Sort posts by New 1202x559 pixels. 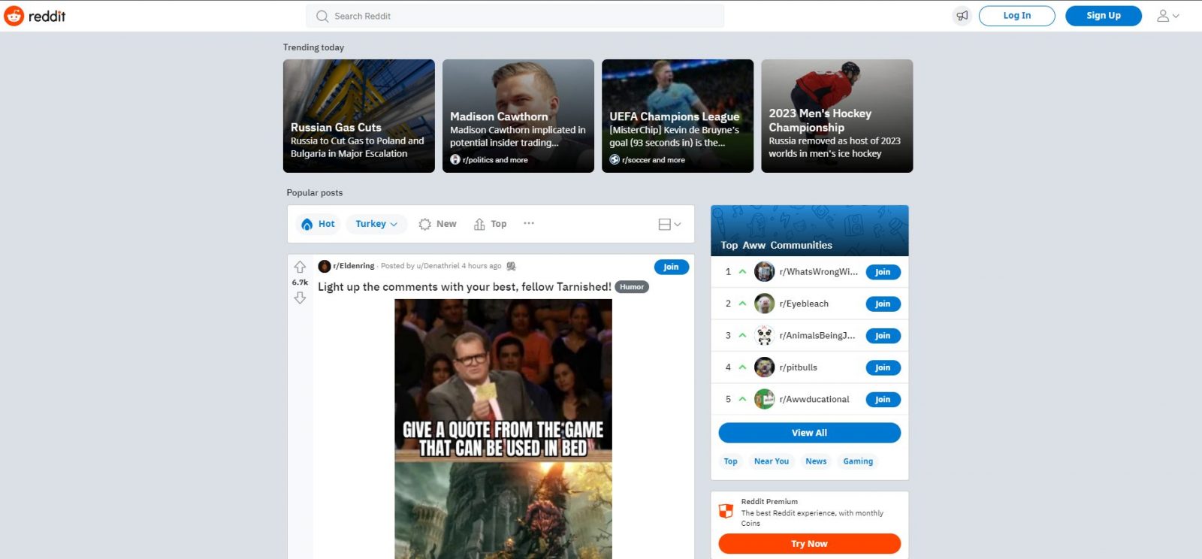437,224
